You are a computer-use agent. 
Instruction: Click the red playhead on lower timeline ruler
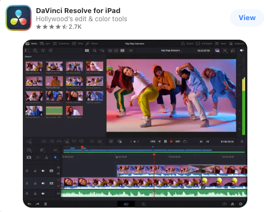[x=154, y=155]
